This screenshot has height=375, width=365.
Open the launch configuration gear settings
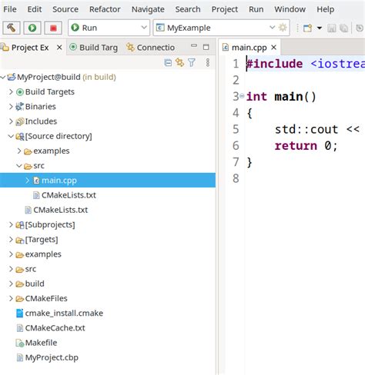pyautogui.click(x=283, y=28)
